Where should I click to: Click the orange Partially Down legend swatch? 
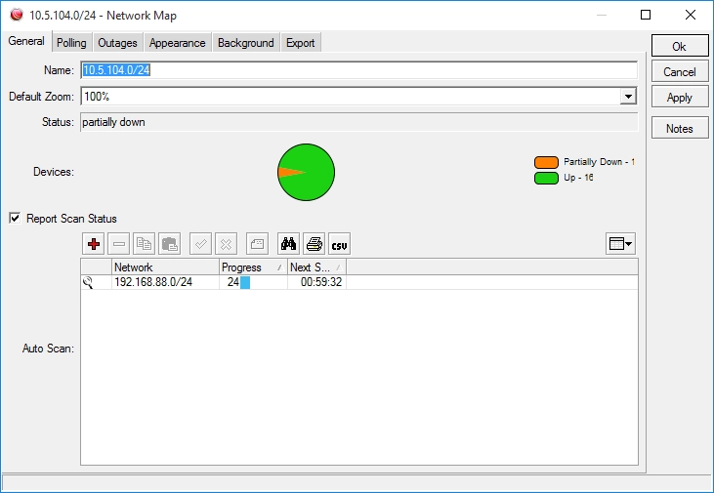pos(546,162)
